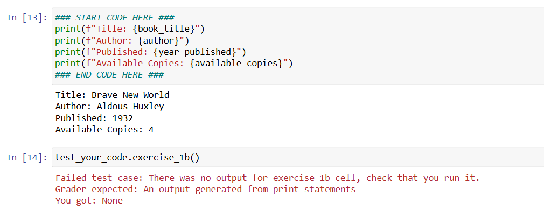
Task: Click the author variable in braces
Action: pyautogui.click(x=158, y=41)
